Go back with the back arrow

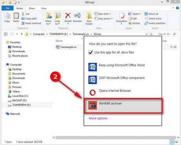tap(6, 34)
